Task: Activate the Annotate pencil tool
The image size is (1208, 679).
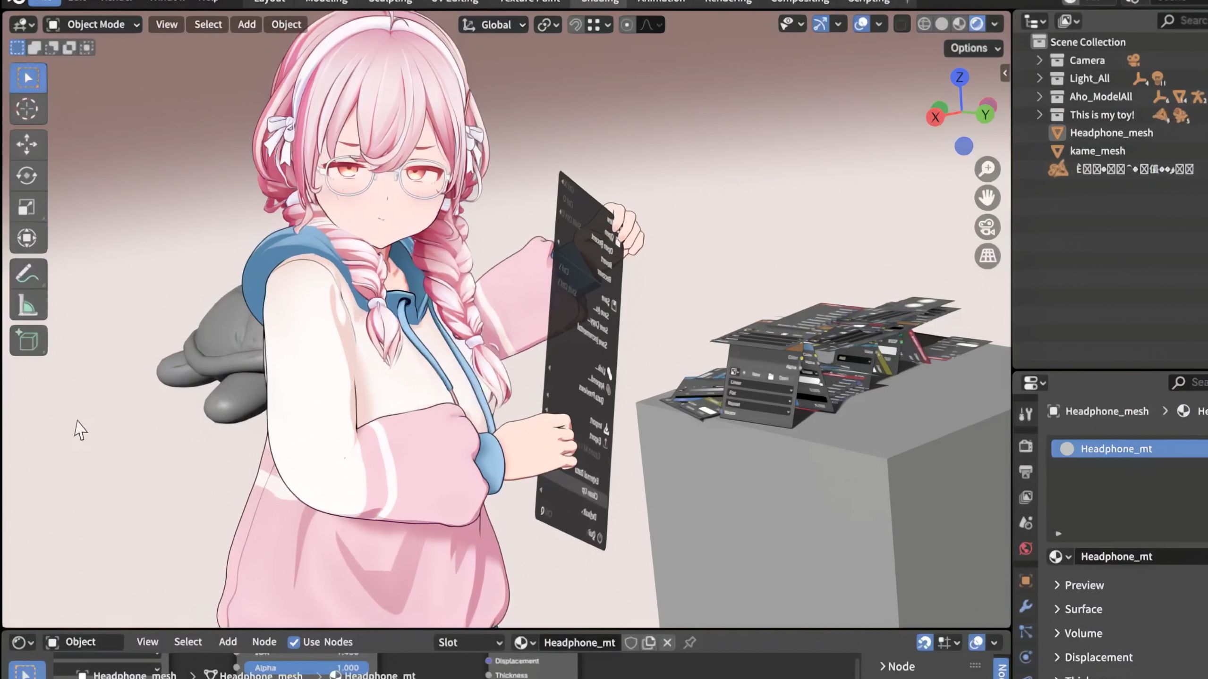Action: (27, 274)
